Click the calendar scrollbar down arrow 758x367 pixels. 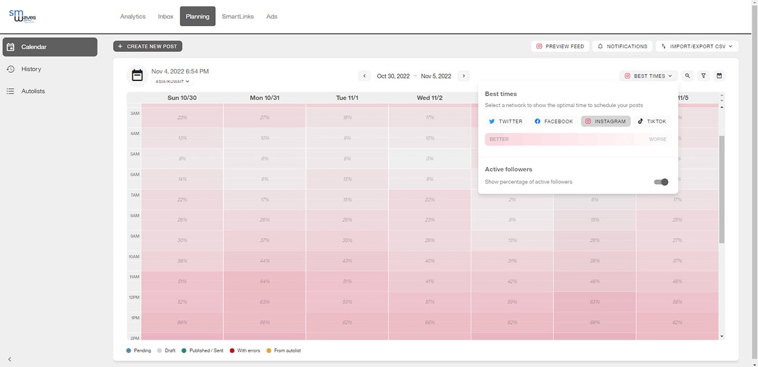coord(722,336)
